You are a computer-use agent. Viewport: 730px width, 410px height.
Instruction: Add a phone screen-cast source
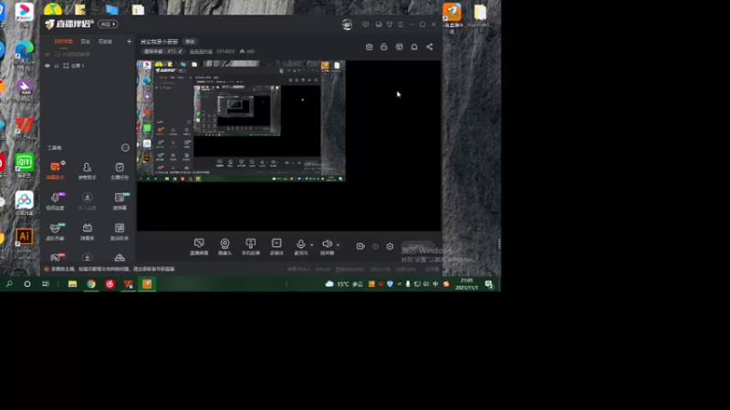point(250,246)
